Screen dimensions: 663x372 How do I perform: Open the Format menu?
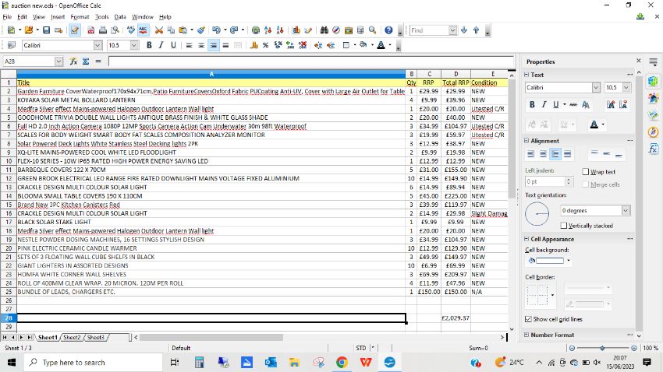coord(80,17)
